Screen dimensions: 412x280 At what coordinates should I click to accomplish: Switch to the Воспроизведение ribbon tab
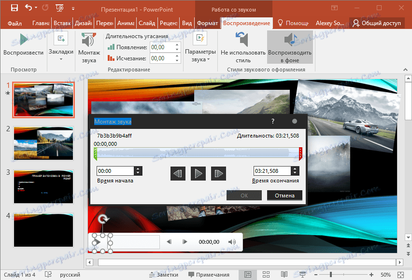pos(247,22)
